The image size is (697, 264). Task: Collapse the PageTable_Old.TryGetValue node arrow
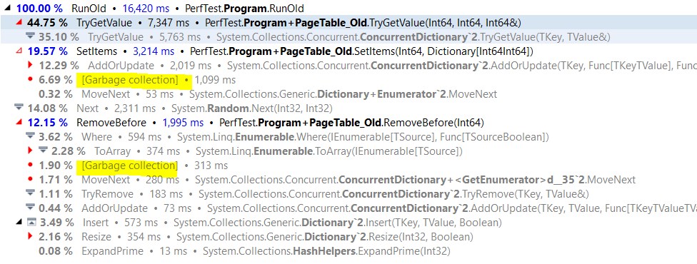(x=19, y=22)
